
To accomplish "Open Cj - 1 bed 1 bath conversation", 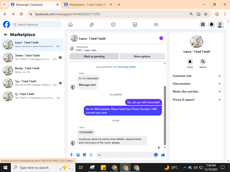I will (x=32, y=96).
